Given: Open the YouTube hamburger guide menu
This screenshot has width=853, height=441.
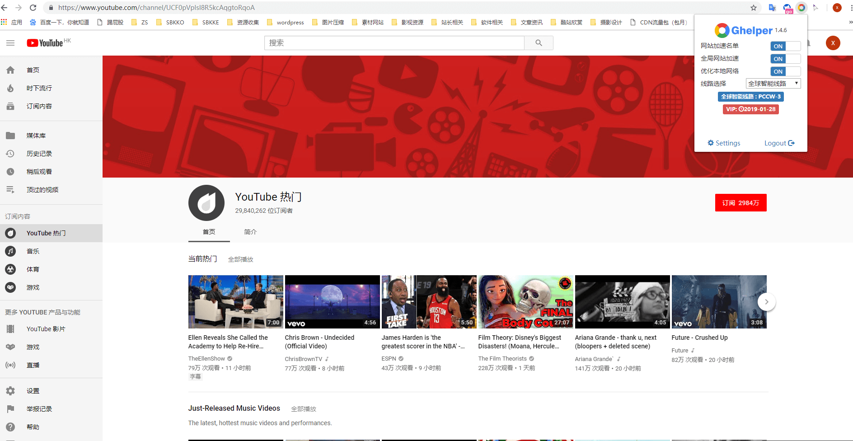Looking at the screenshot, I should [10, 43].
